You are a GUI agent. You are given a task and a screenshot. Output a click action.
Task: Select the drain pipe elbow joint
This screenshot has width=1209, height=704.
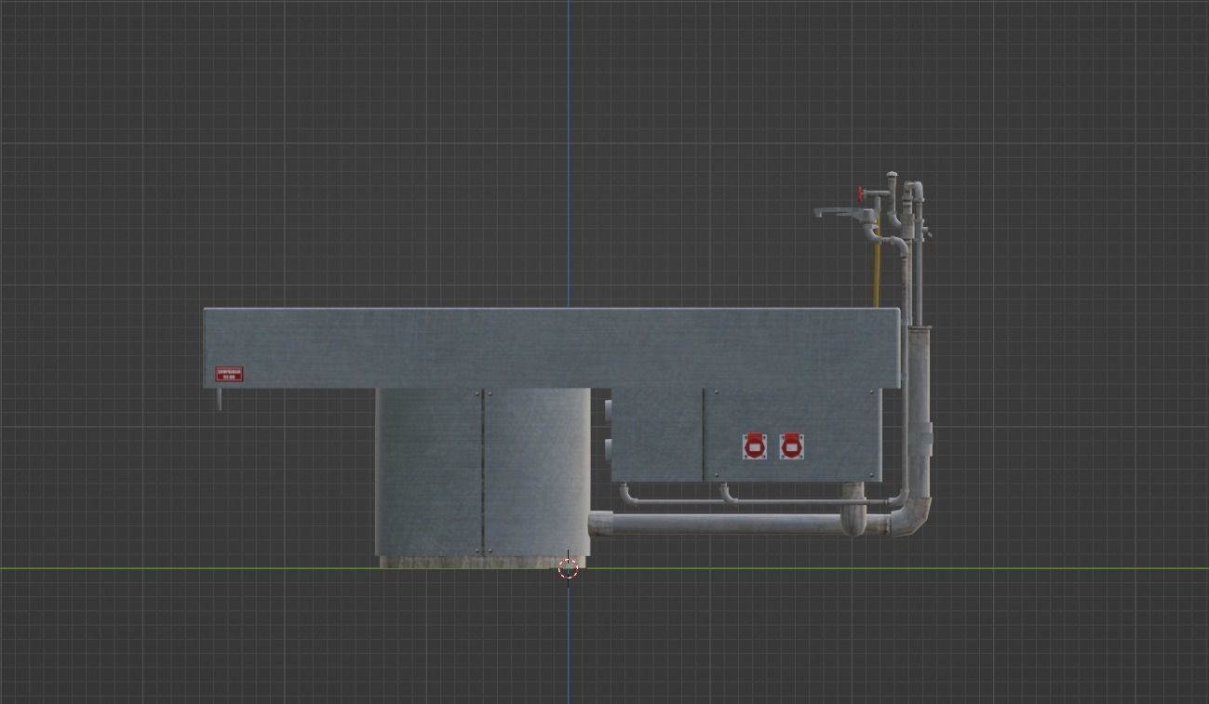coord(911,517)
